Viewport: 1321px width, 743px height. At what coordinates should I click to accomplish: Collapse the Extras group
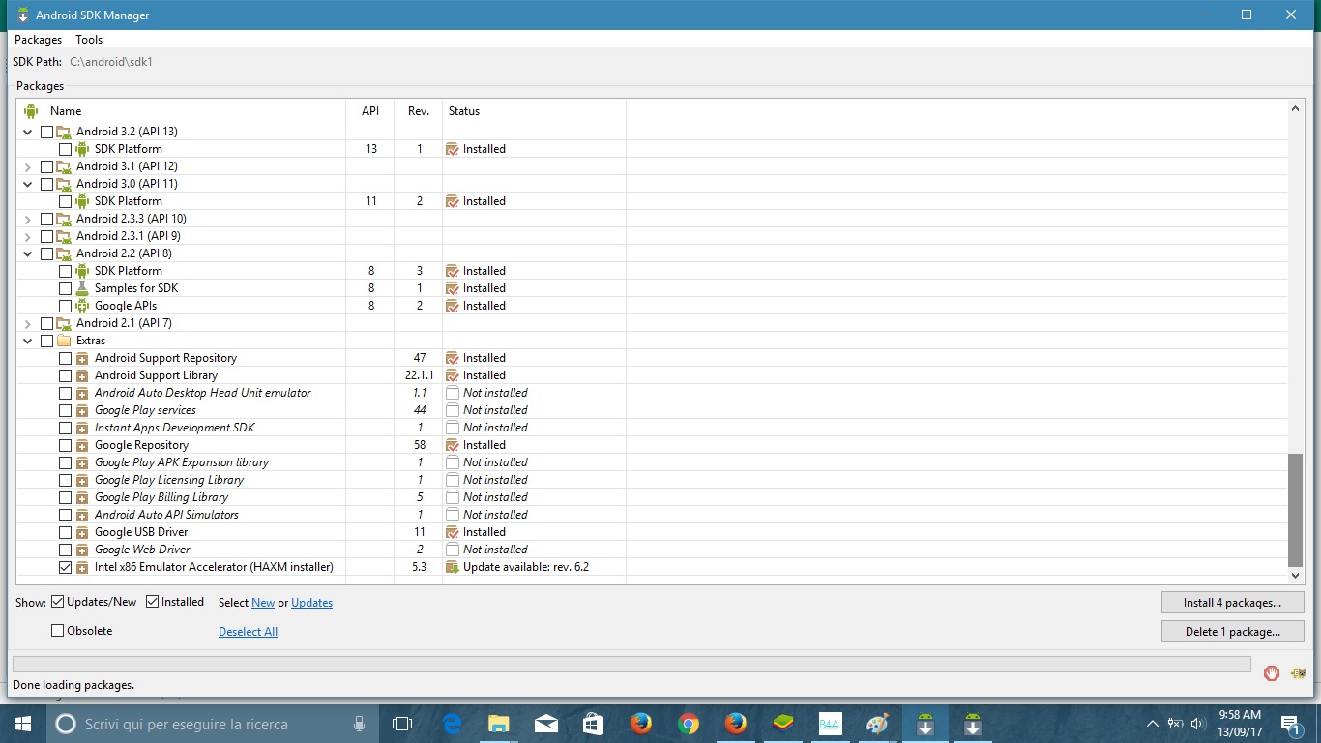(27, 341)
